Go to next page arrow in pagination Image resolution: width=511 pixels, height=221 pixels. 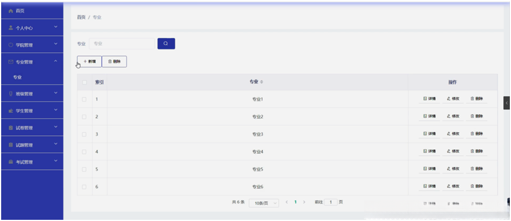click(x=304, y=202)
